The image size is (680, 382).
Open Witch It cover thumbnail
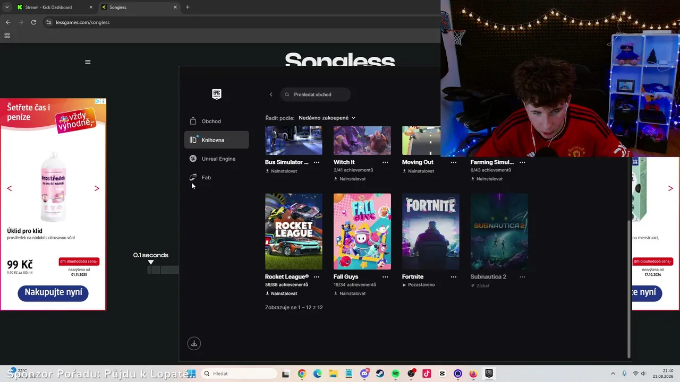pyautogui.click(x=362, y=141)
